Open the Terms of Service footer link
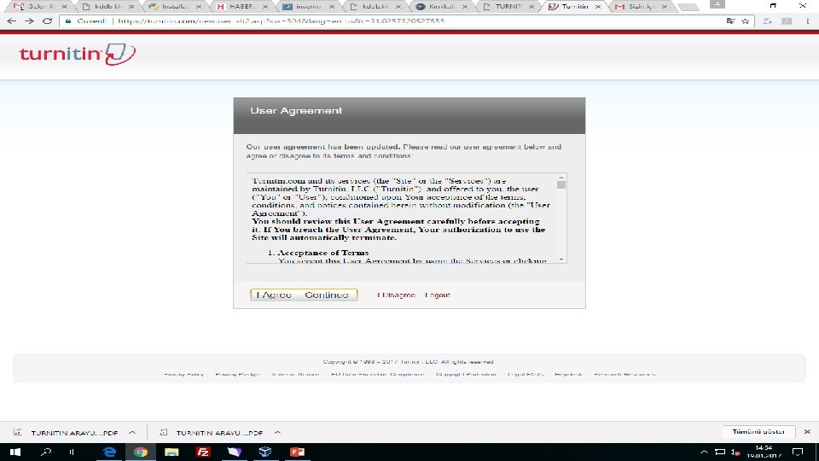Image resolution: width=819 pixels, height=461 pixels. tap(296, 374)
